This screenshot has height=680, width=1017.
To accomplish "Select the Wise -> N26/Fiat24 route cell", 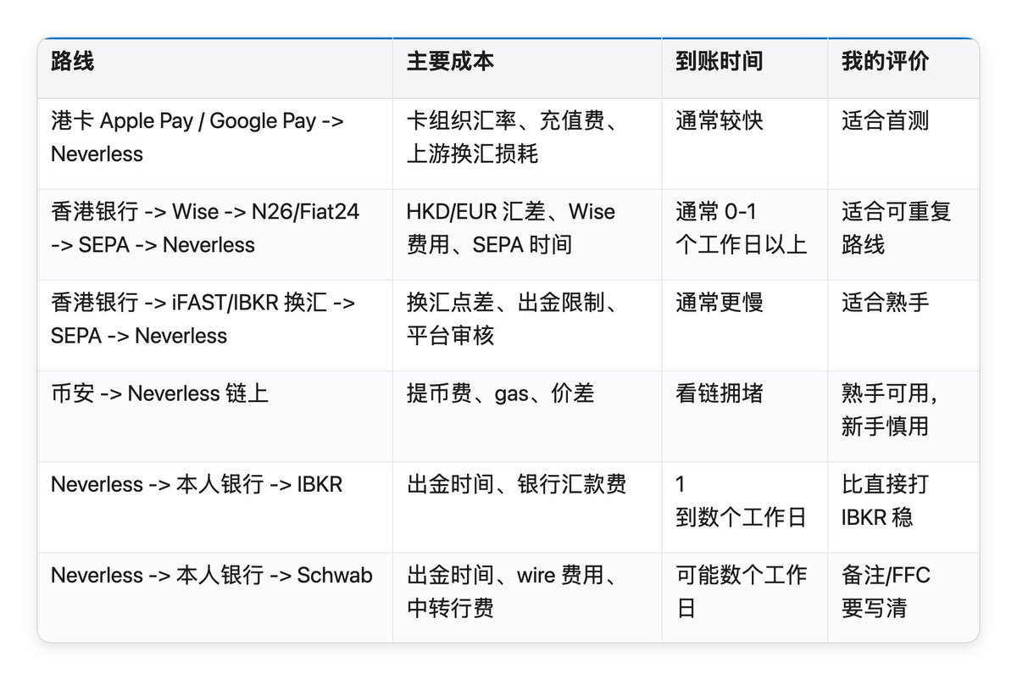I will coord(214,234).
